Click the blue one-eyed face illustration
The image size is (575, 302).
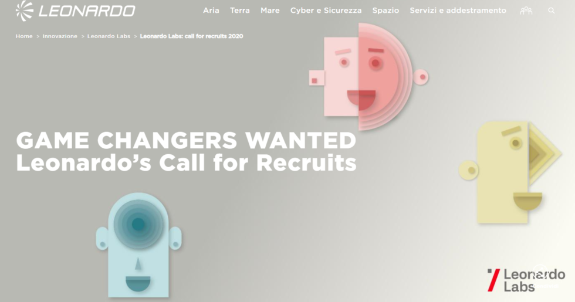(x=138, y=245)
